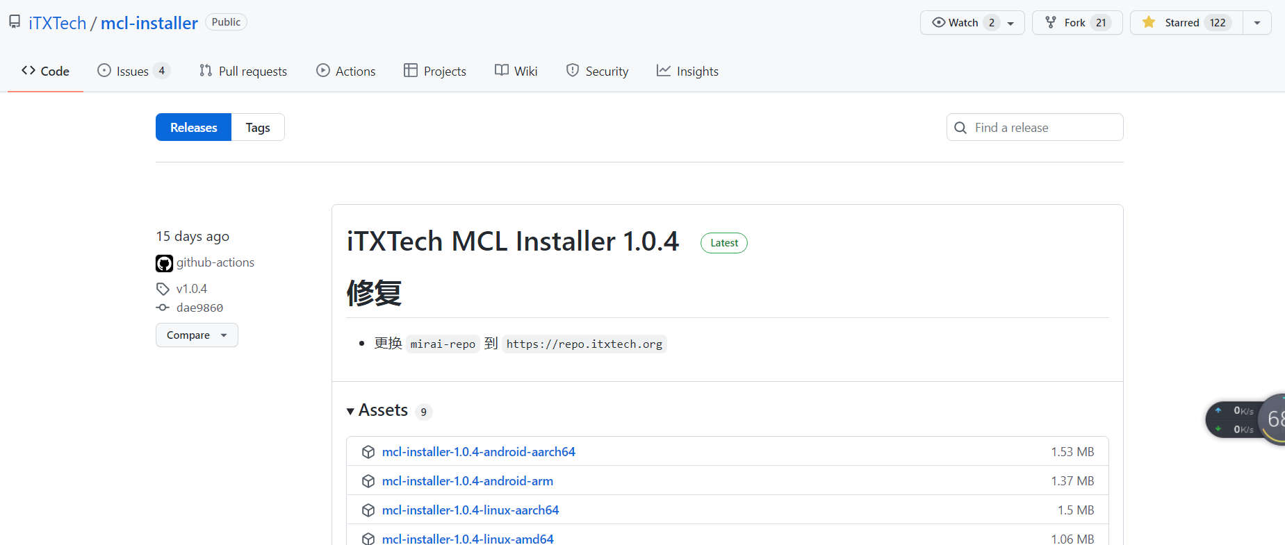Open the Wiki tab
The height and width of the screenshot is (545, 1285).
tap(516, 71)
